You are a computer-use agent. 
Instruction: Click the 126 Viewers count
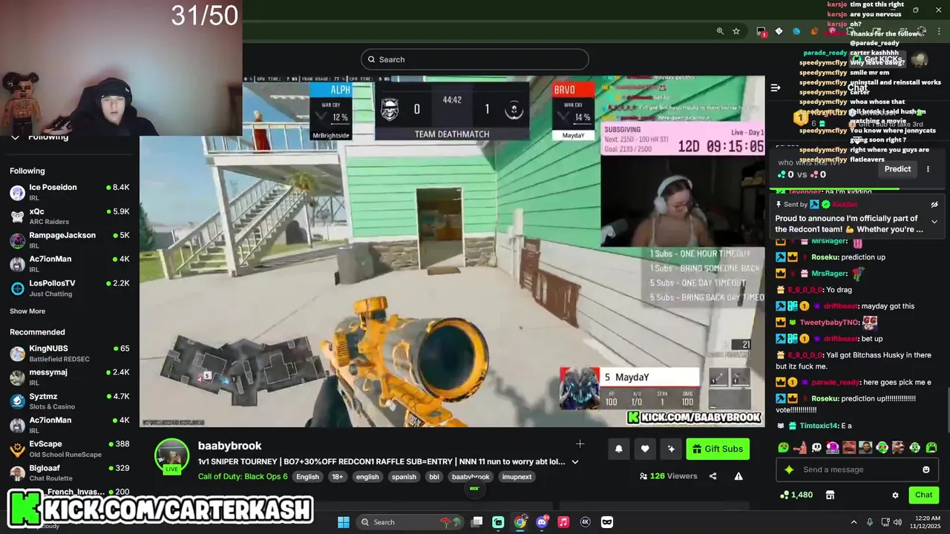click(668, 476)
